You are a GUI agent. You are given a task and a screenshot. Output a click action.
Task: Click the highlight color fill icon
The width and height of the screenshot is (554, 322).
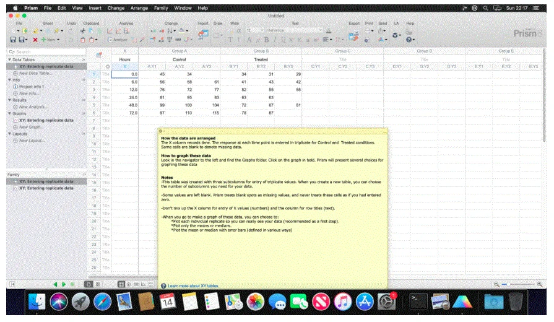181,31
